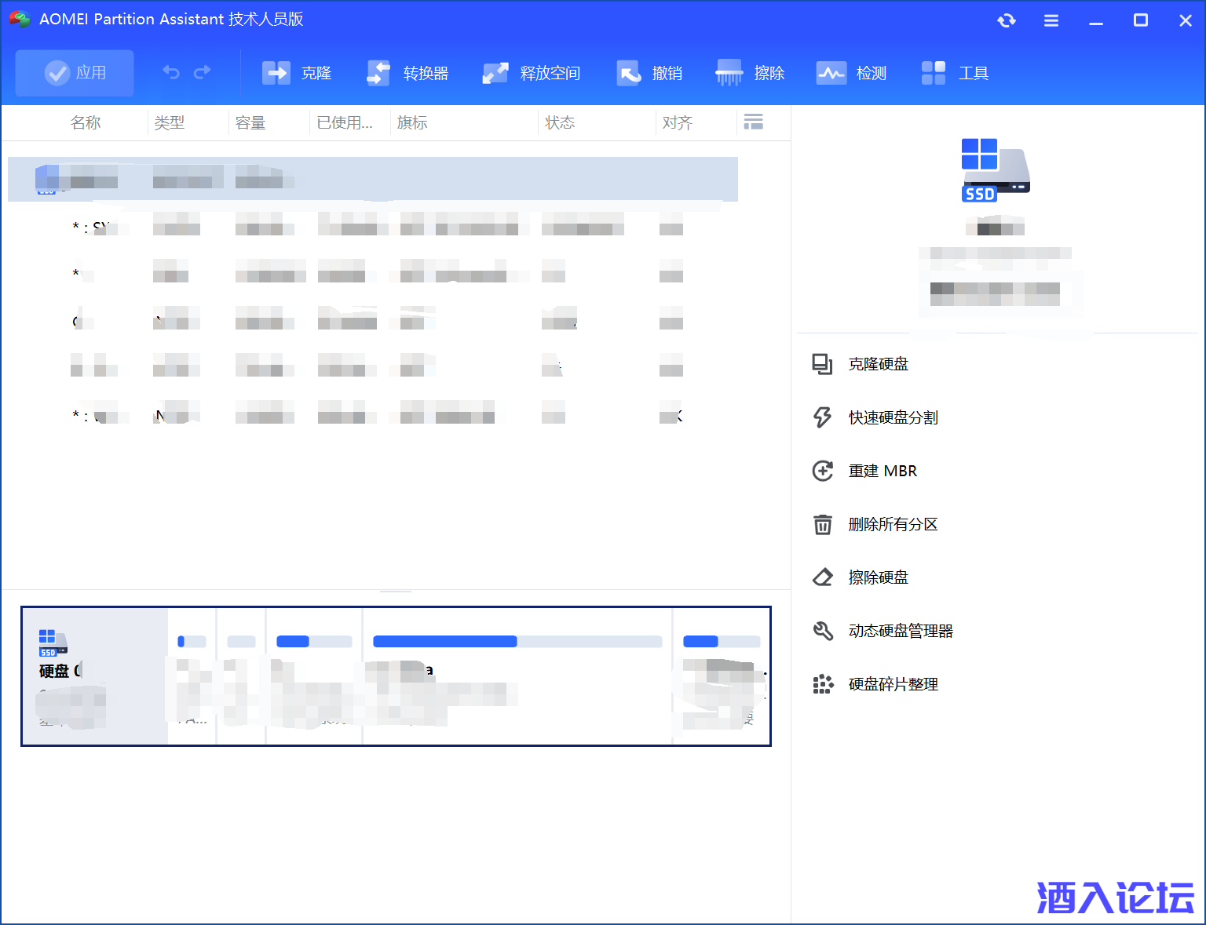Open the Test (检测) toolbar menu
This screenshot has height=925, width=1206.
[x=852, y=73]
